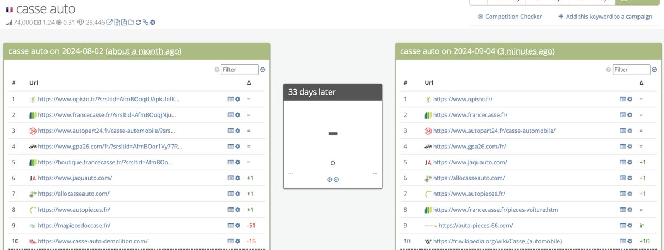Click gear icon for auto-pieces-66.com row
The height and width of the screenshot is (250, 664).
[629, 225]
